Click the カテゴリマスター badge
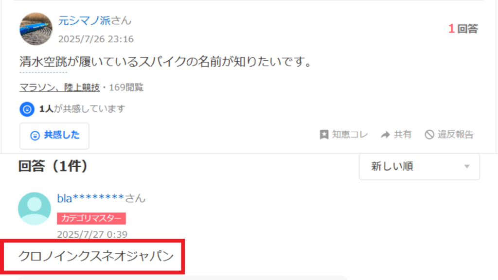This screenshot has width=498, height=280. pyautogui.click(x=91, y=218)
